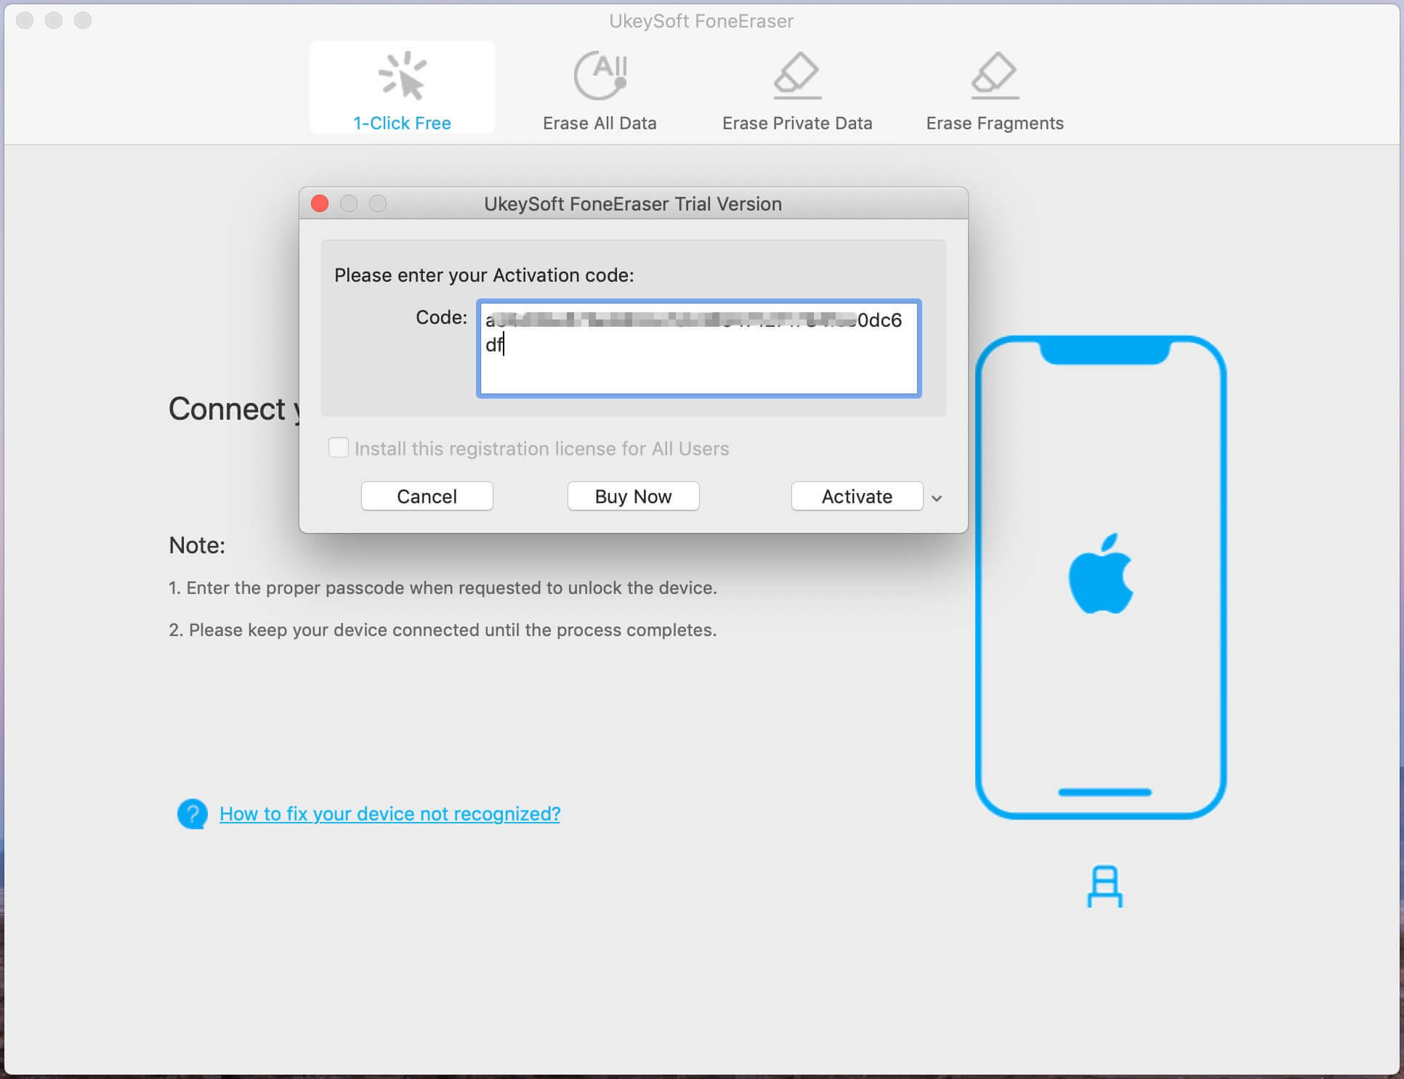Click Cancel to dismiss the dialog

coord(427,495)
